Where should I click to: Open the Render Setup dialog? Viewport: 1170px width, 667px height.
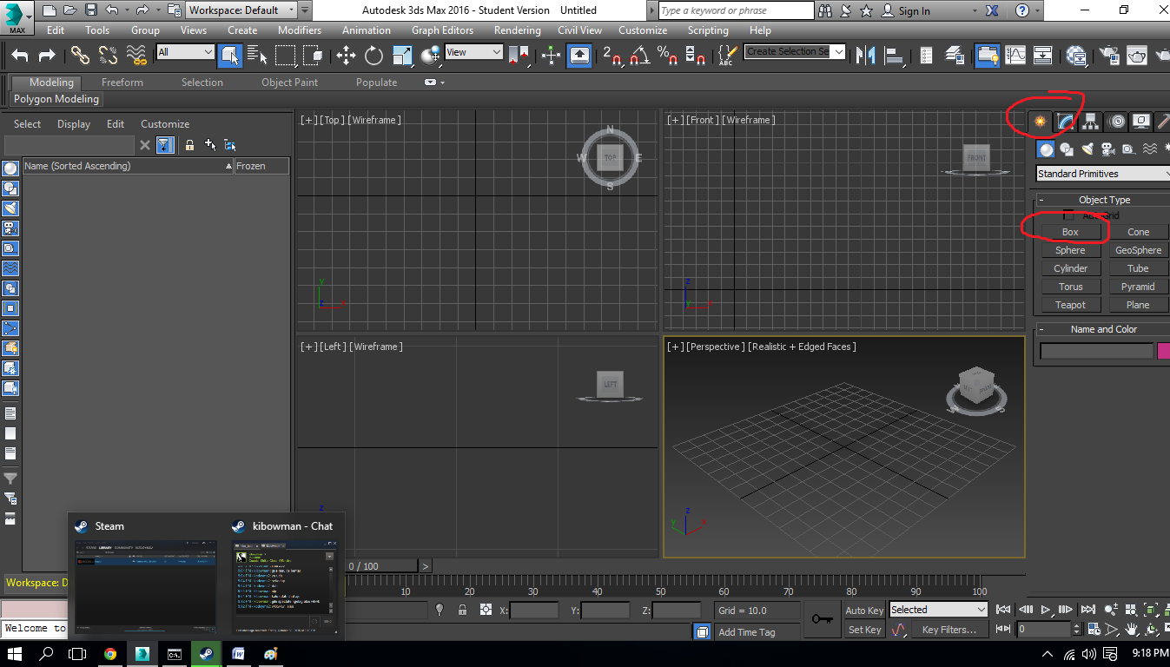pos(1108,55)
